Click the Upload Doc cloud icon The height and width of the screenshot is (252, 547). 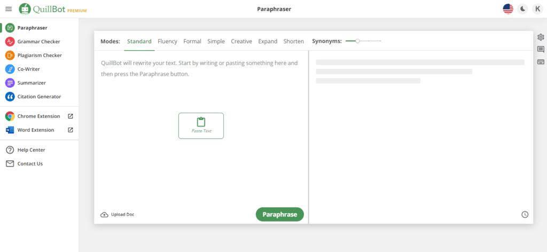104,215
